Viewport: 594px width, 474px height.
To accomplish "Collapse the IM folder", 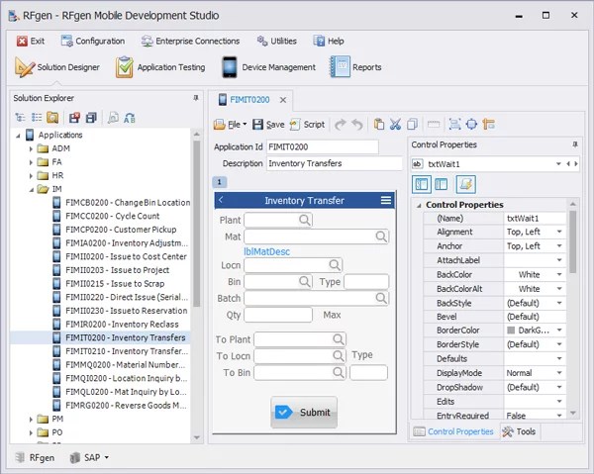I will pyautogui.click(x=31, y=189).
